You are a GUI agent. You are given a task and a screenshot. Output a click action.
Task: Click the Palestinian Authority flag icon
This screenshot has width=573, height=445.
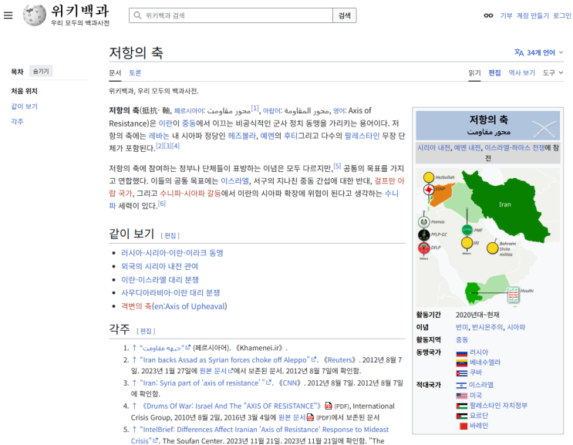462,406
